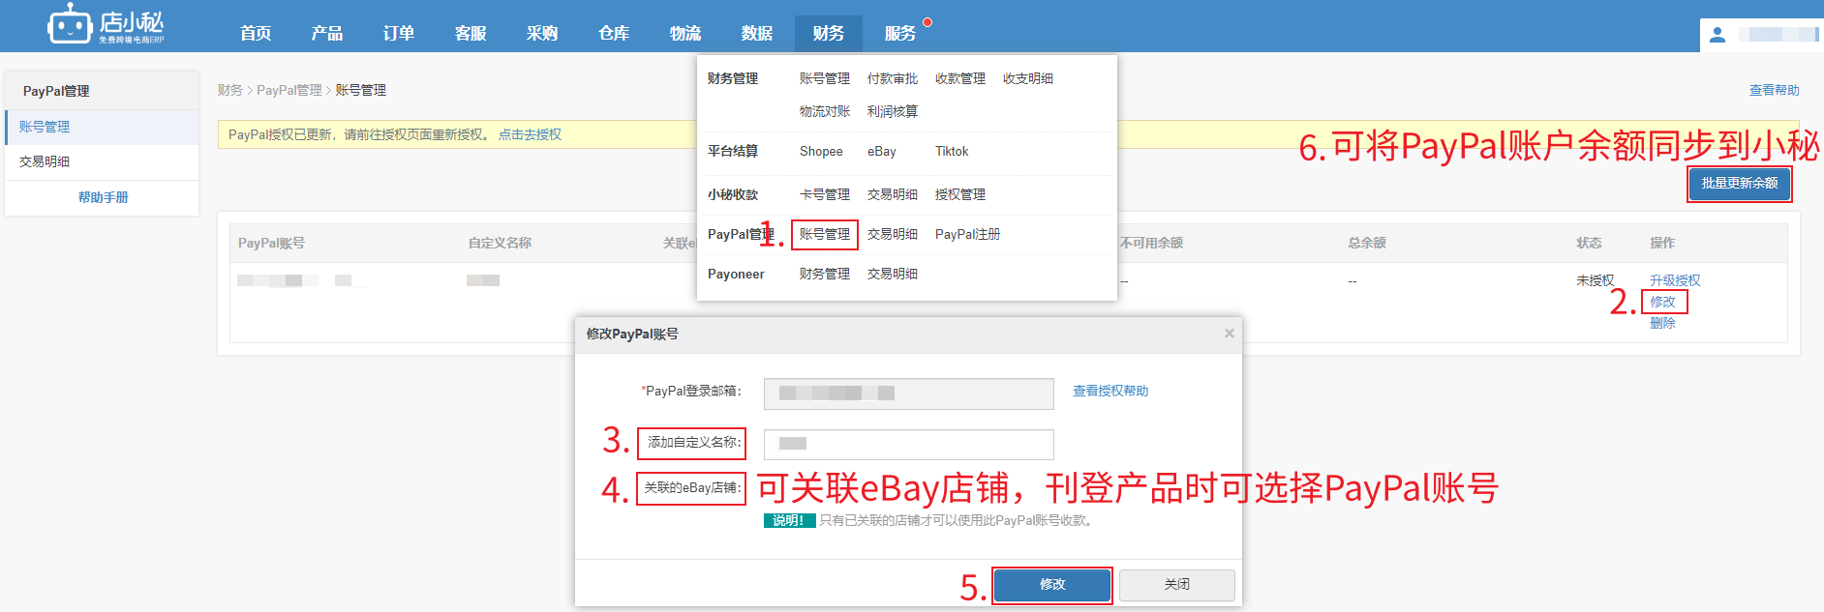Image resolution: width=1824 pixels, height=612 pixels.
Task: Open the 客服 top menu
Action: point(471,33)
